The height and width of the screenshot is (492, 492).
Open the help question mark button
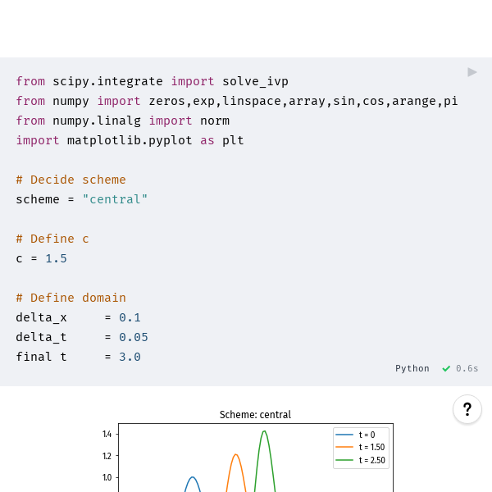(x=467, y=409)
